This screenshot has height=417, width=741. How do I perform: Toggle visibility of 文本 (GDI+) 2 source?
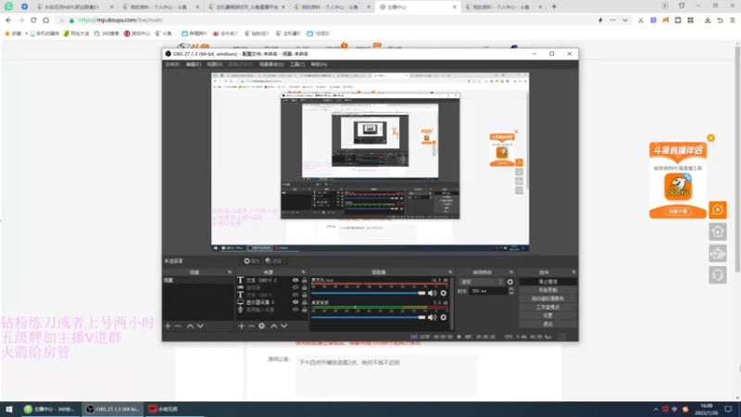[x=295, y=281]
